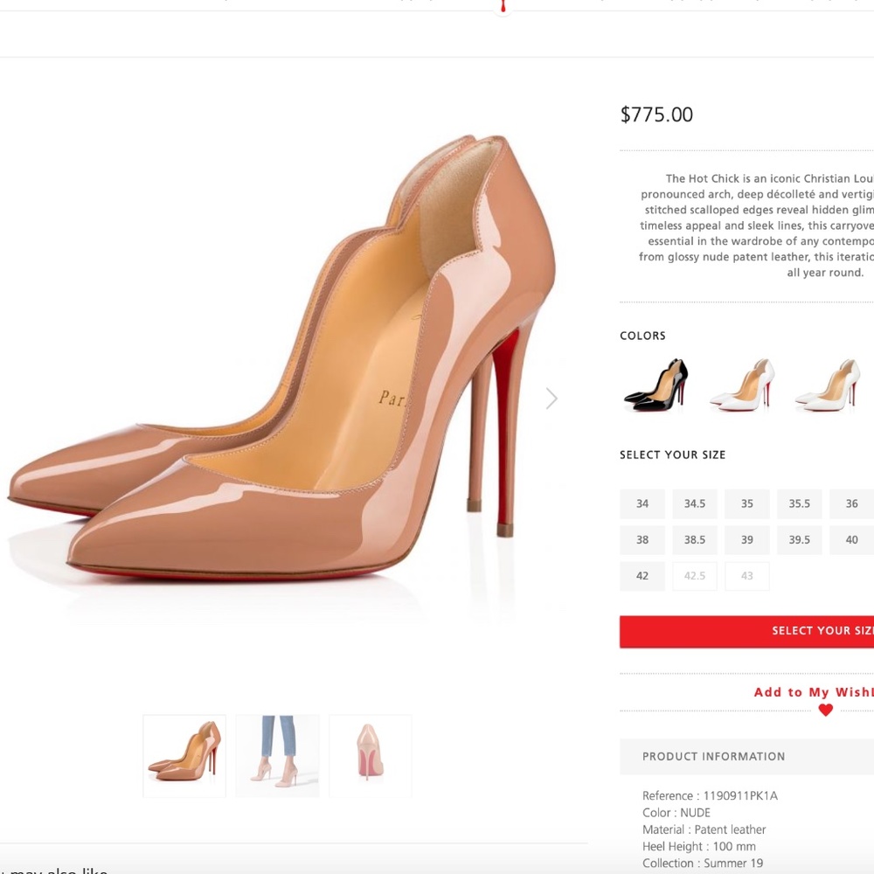
Task: Click the next-image arrow beside the product photo
Action: coord(551,398)
